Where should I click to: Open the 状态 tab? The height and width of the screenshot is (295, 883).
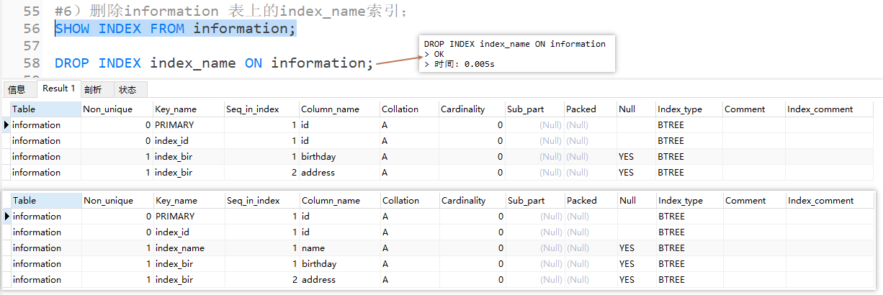click(127, 89)
